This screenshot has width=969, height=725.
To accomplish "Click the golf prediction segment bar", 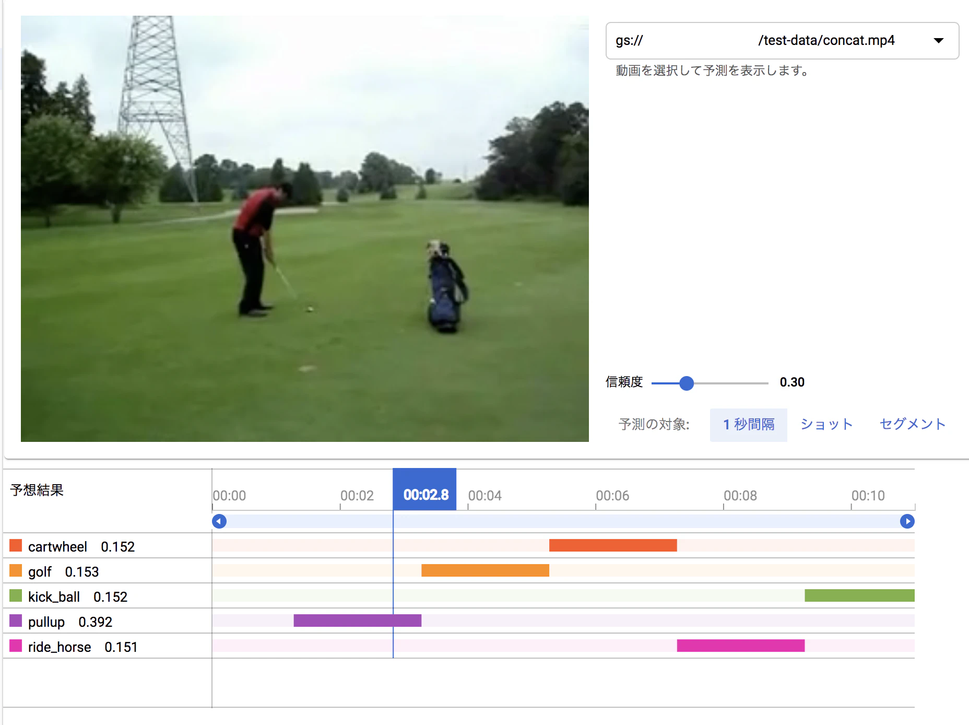I will (x=485, y=570).
